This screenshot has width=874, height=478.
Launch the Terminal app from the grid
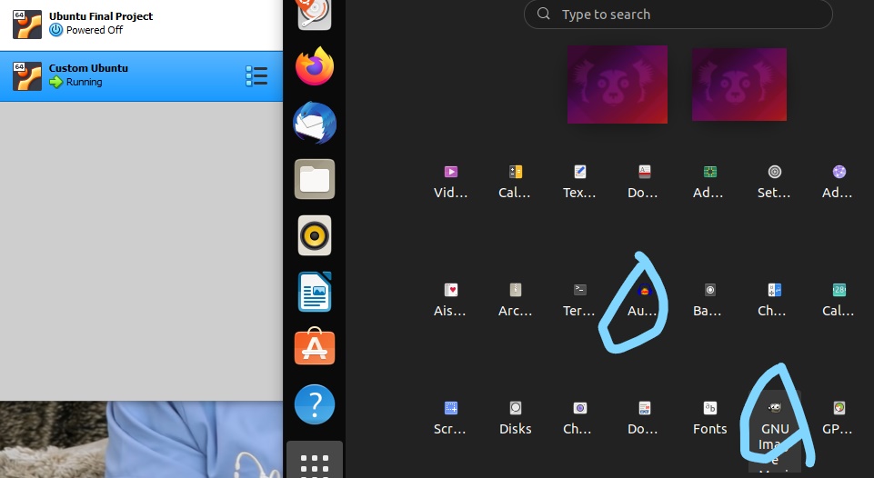pyautogui.click(x=579, y=300)
